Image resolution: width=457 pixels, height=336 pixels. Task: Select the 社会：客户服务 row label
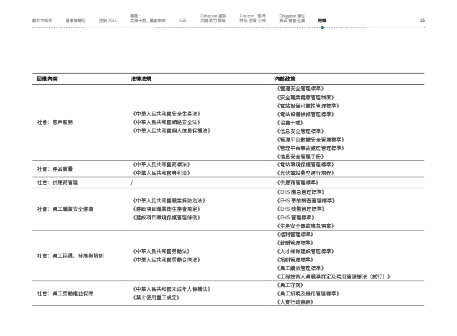click(55, 122)
